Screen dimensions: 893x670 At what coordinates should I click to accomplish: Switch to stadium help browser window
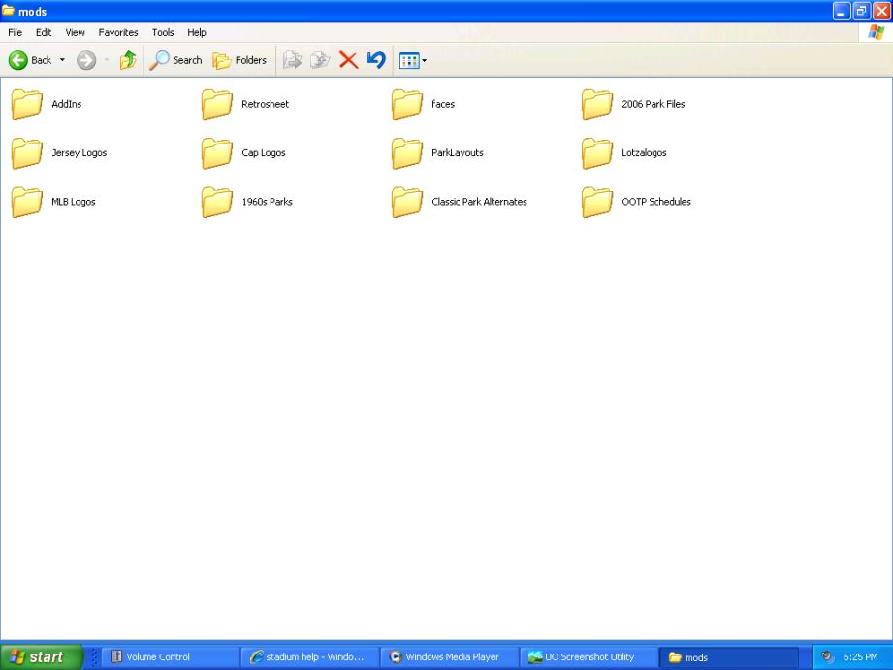[310, 656]
